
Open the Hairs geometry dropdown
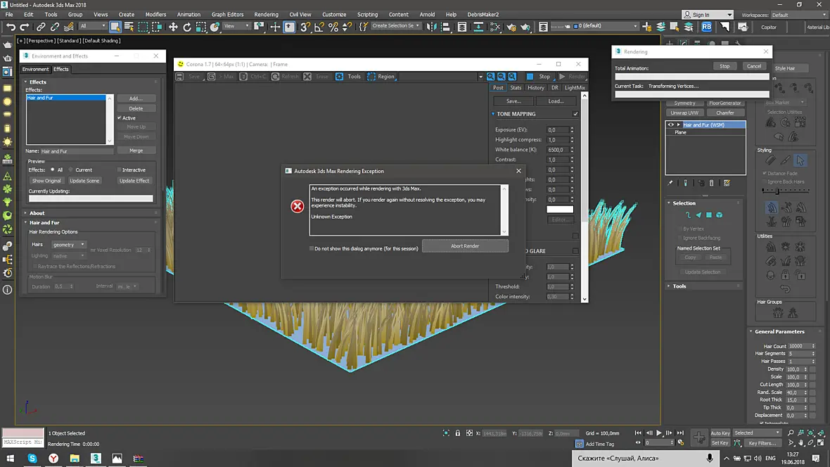pos(68,245)
